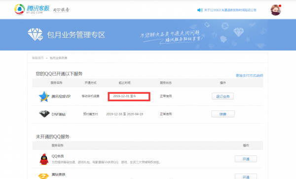Go to 客服首页 breadcrumb link
The height and width of the screenshot is (179, 296).
click(38, 58)
